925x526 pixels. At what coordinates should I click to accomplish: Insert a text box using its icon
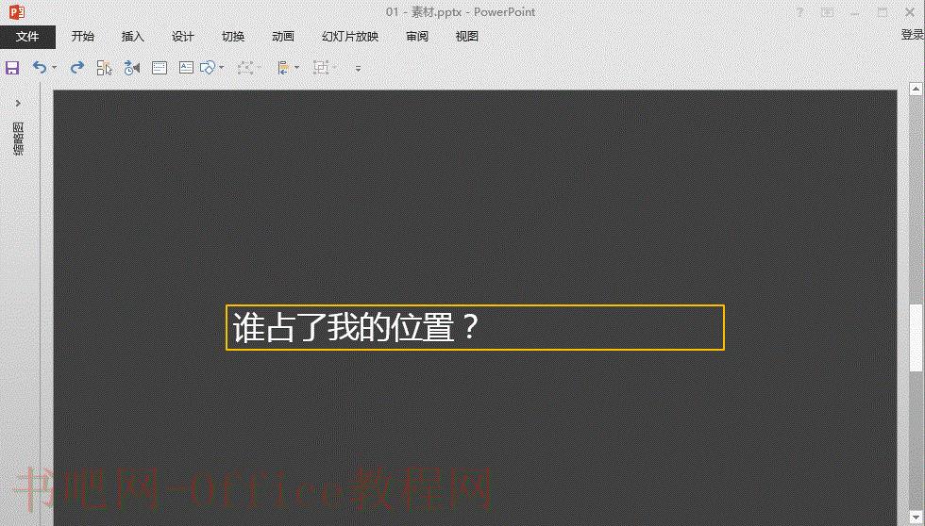(x=187, y=68)
